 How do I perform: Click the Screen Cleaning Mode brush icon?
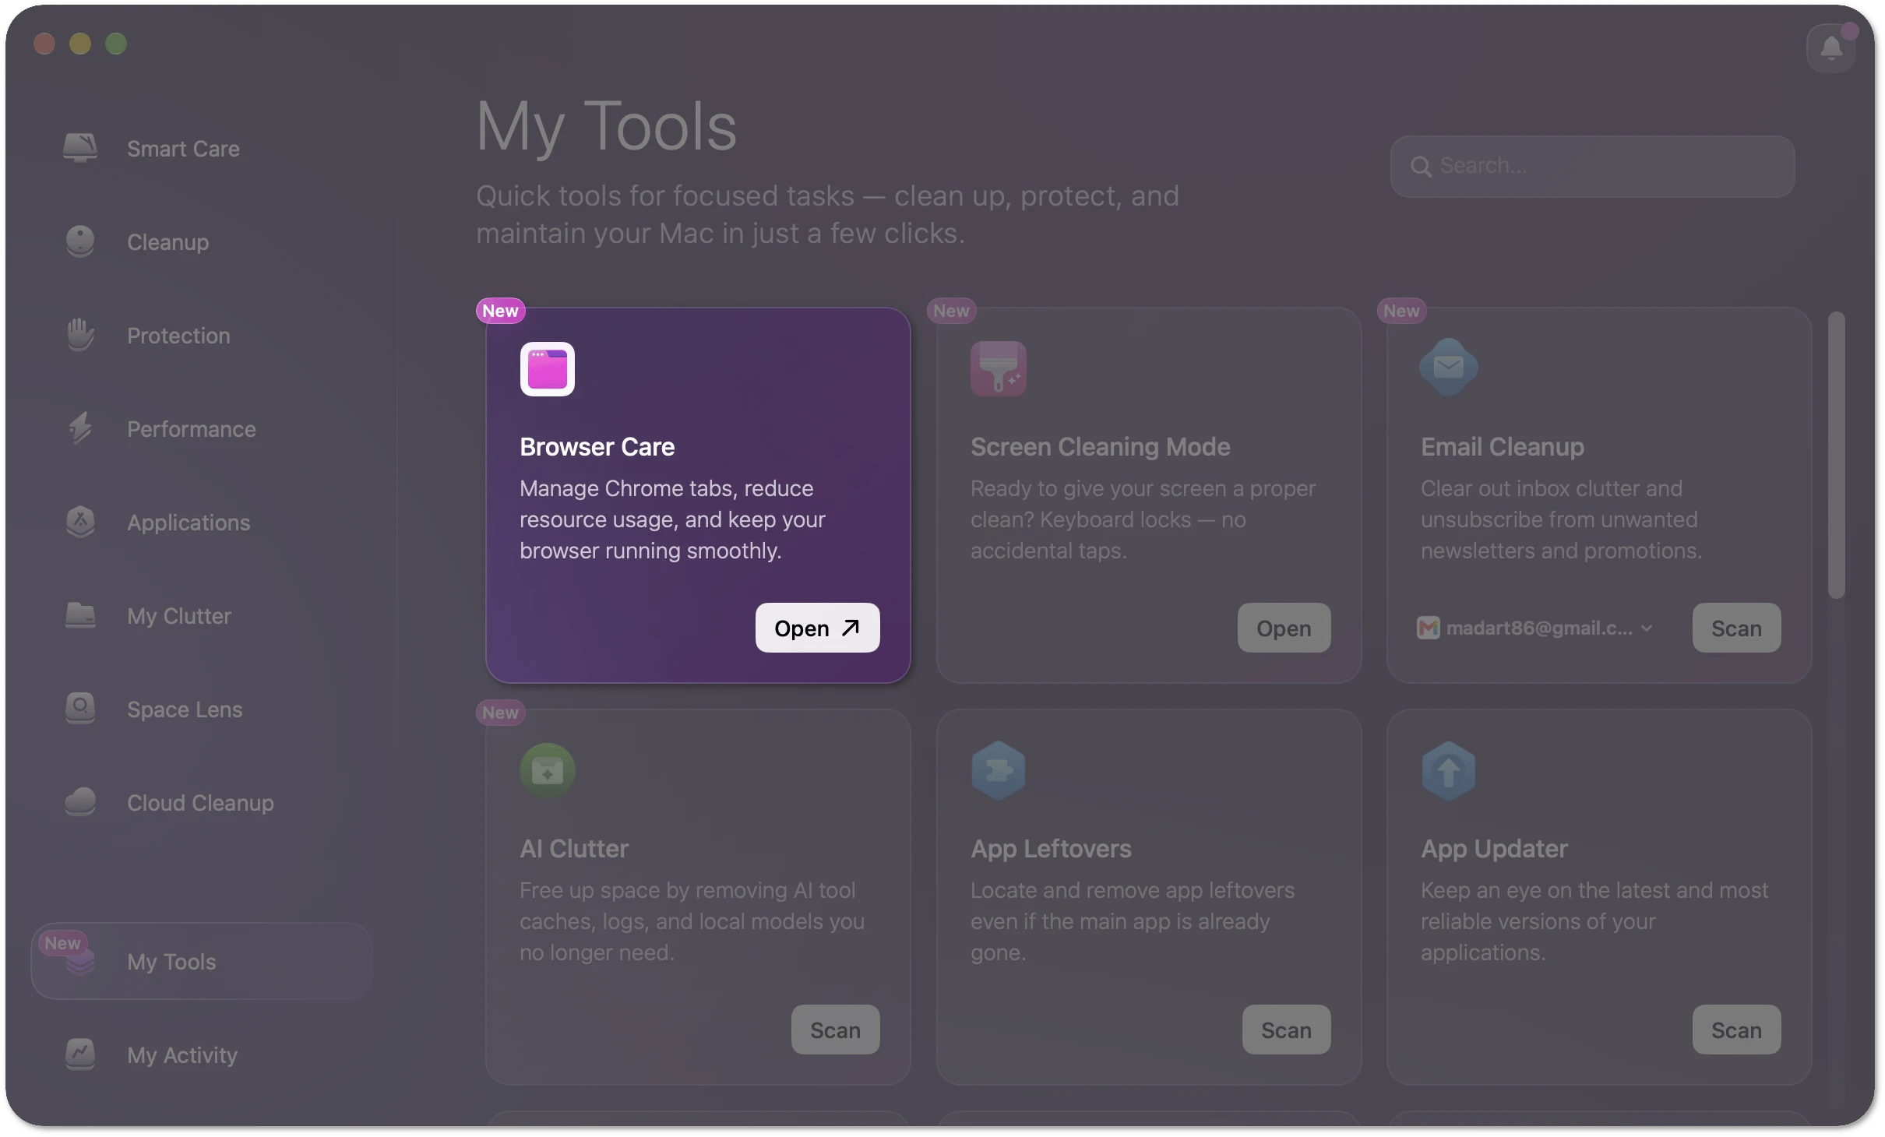pos(999,369)
